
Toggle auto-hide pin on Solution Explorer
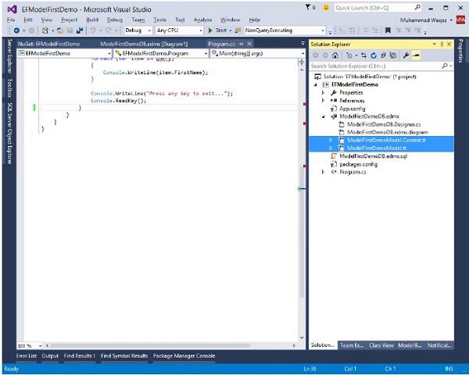coord(442,44)
